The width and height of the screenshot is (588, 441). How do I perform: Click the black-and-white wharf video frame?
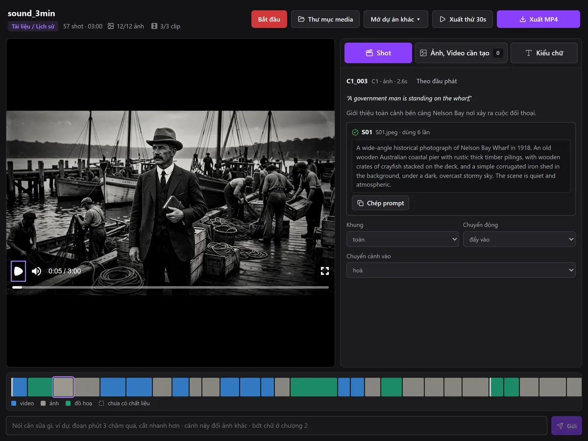[x=171, y=203]
